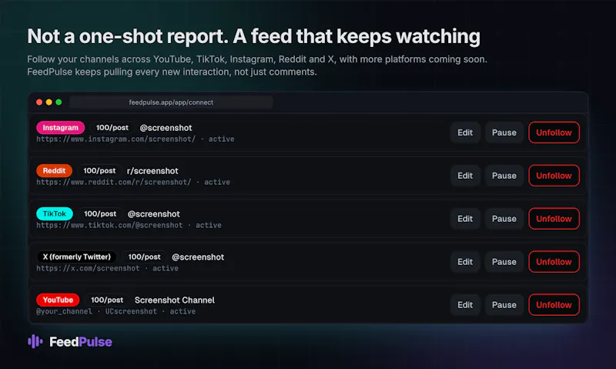Open the https://www.tiktok.com/@screenshot URL

click(109, 225)
